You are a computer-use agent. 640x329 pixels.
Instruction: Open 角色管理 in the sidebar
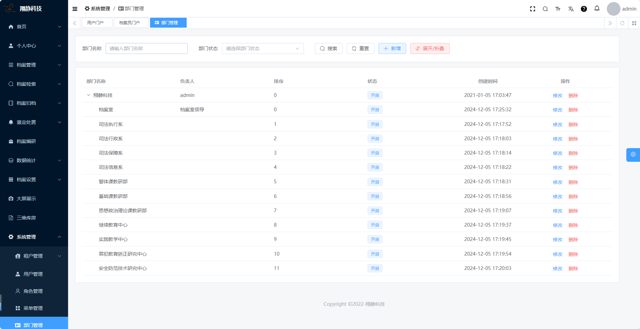(x=33, y=291)
